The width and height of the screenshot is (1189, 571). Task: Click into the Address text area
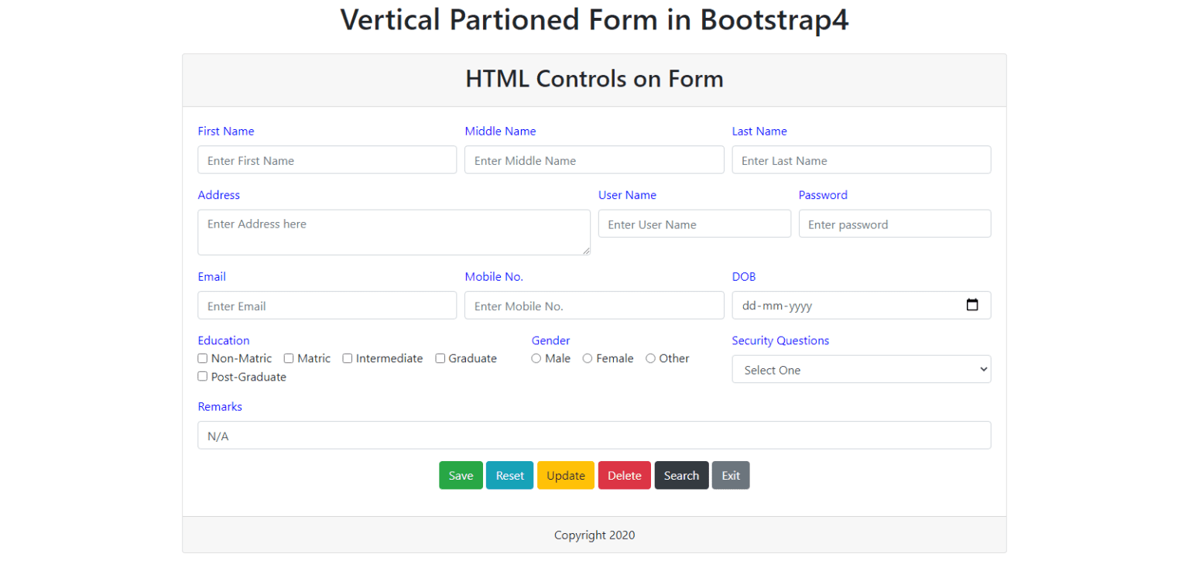(x=394, y=232)
